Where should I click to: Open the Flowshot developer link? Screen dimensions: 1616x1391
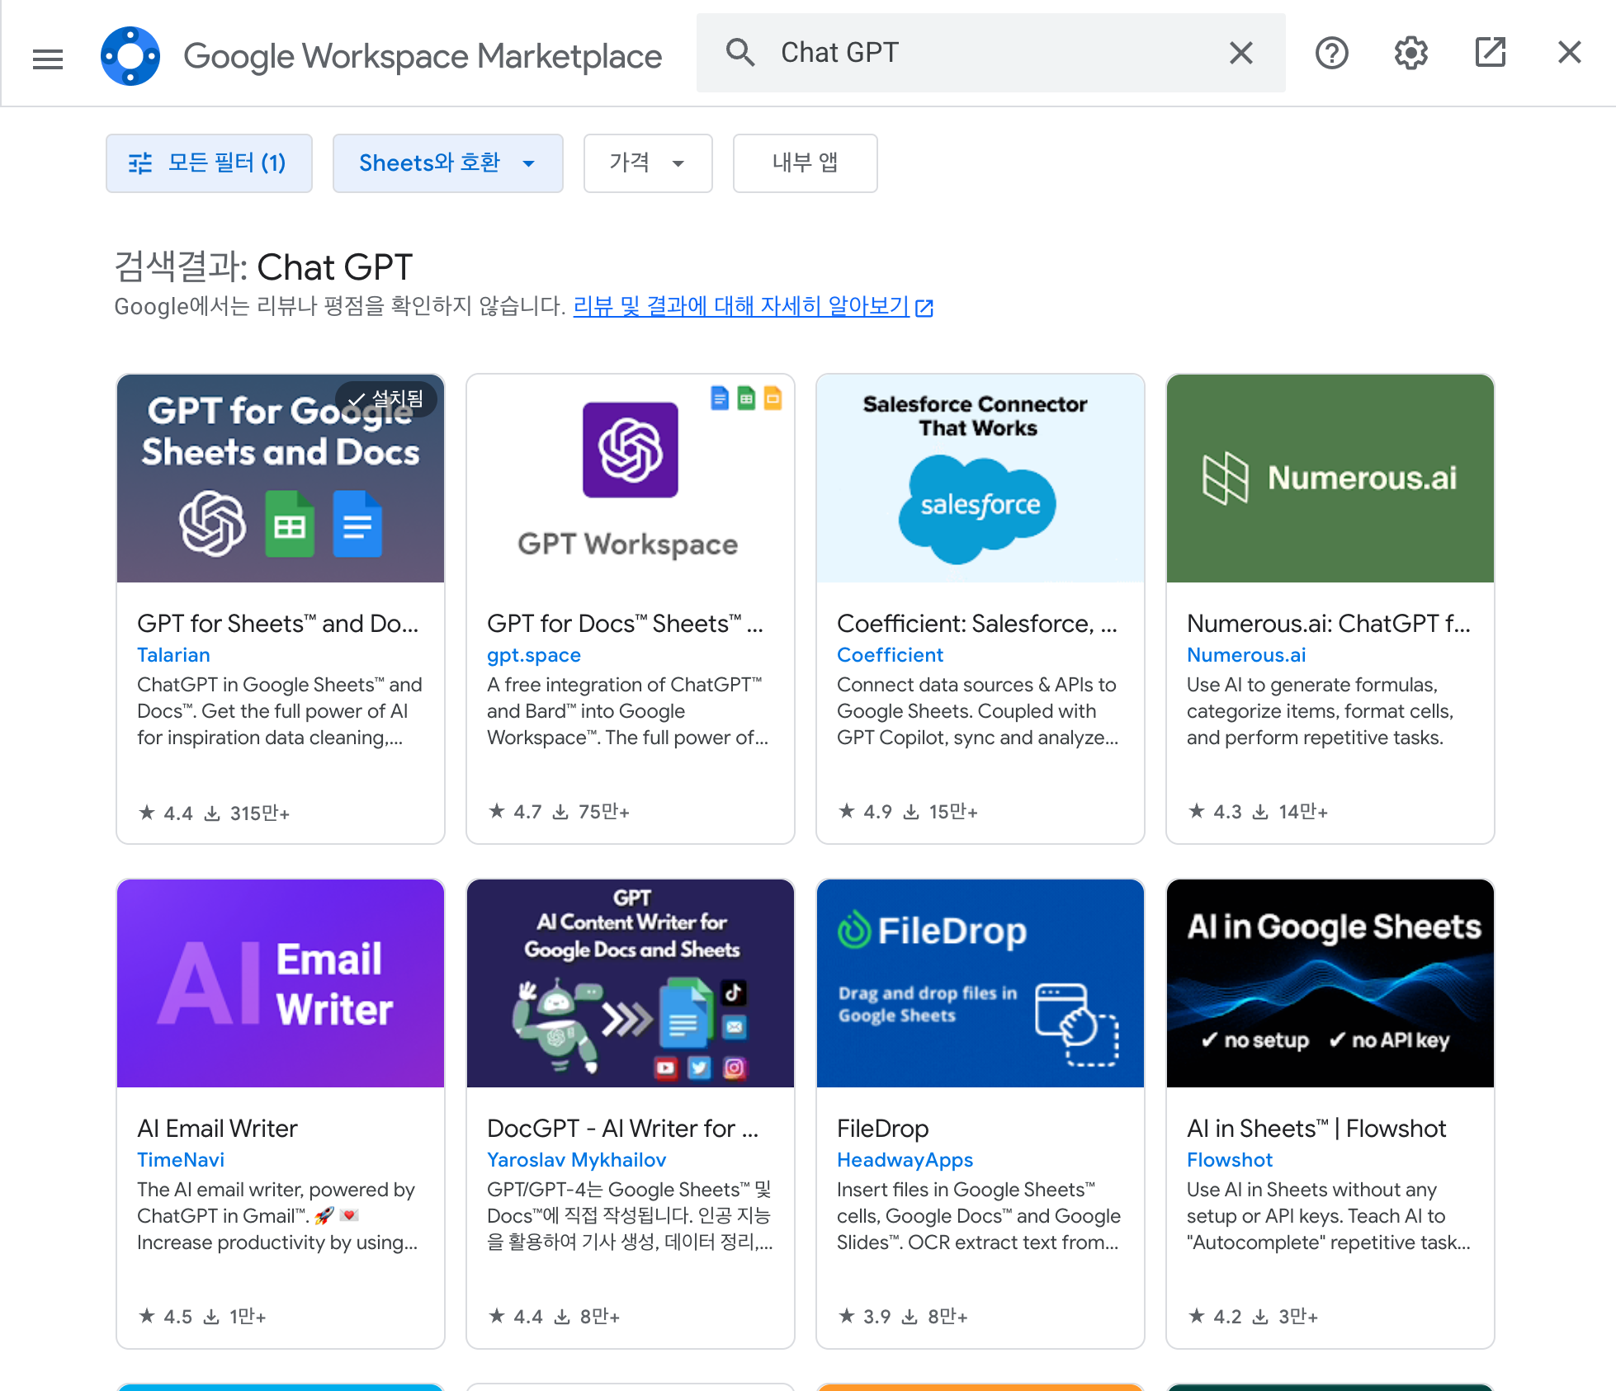click(1230, 1160)
